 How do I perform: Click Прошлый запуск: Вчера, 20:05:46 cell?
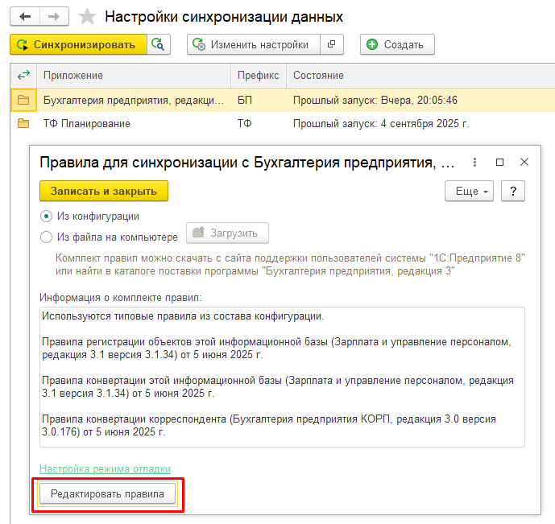coord(420,101)
